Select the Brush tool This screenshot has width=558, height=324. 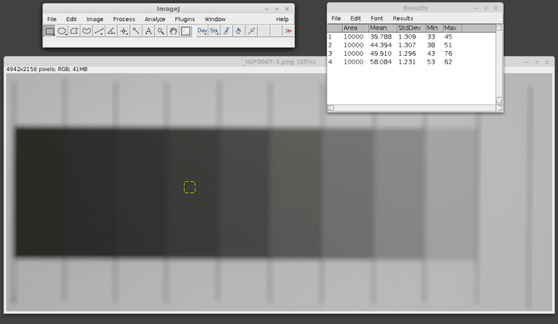[x=227, y=31]
